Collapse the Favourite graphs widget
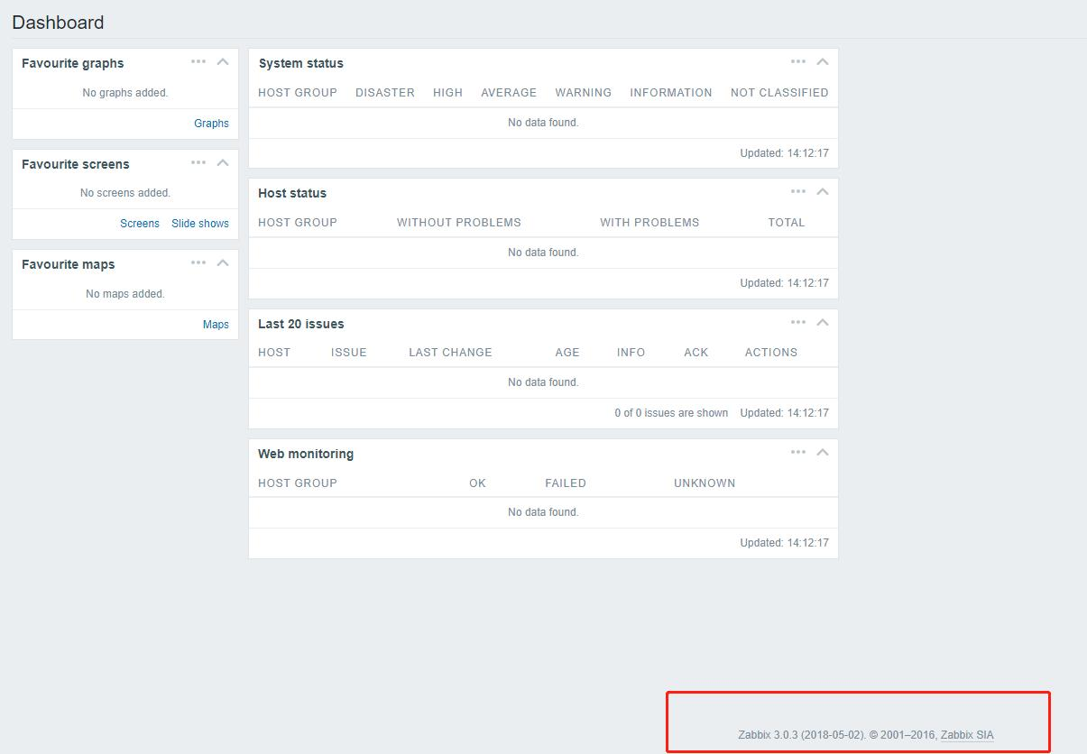Screen dimensions: 1087x754 (223, 62)
